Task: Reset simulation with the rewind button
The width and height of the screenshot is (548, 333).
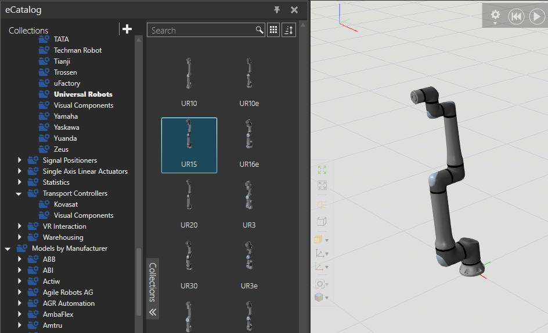Action: point(515,17)
